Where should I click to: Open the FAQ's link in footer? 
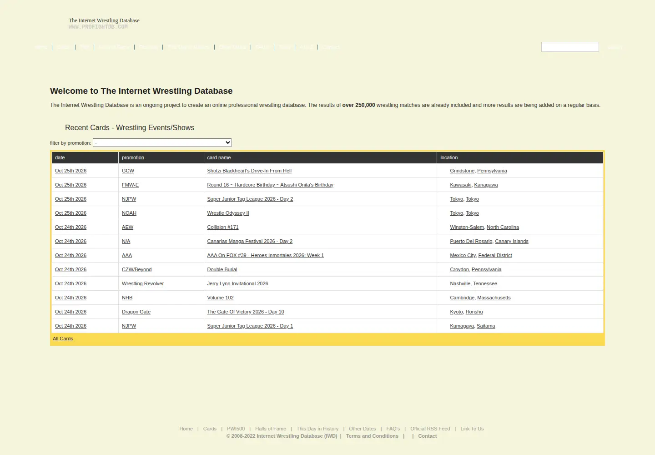pos(393,429)
